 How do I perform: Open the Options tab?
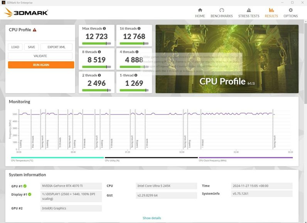[x=290, y=13]
